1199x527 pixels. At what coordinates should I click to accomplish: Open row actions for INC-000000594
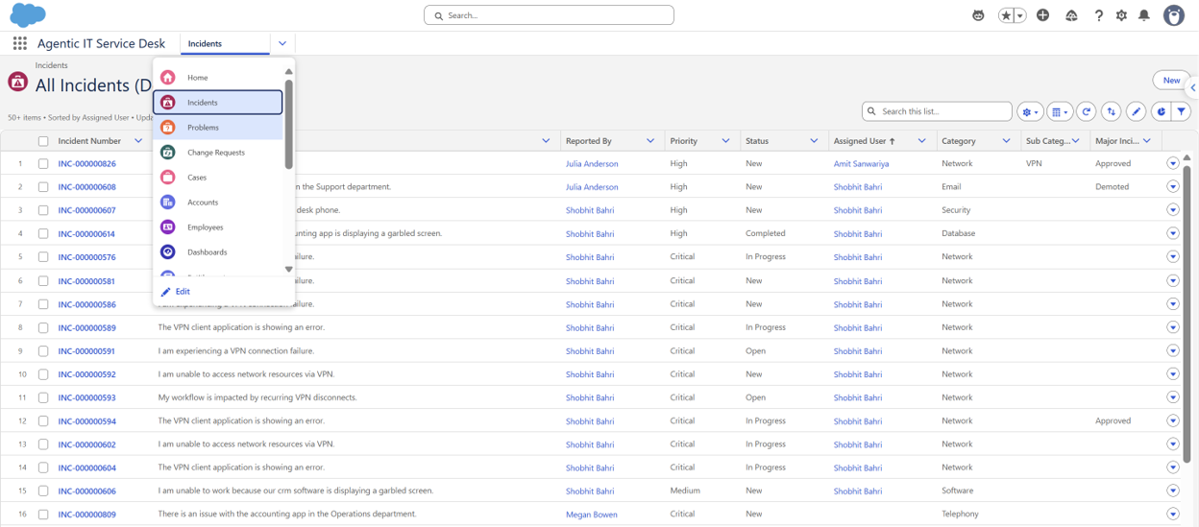(1173, 420)
